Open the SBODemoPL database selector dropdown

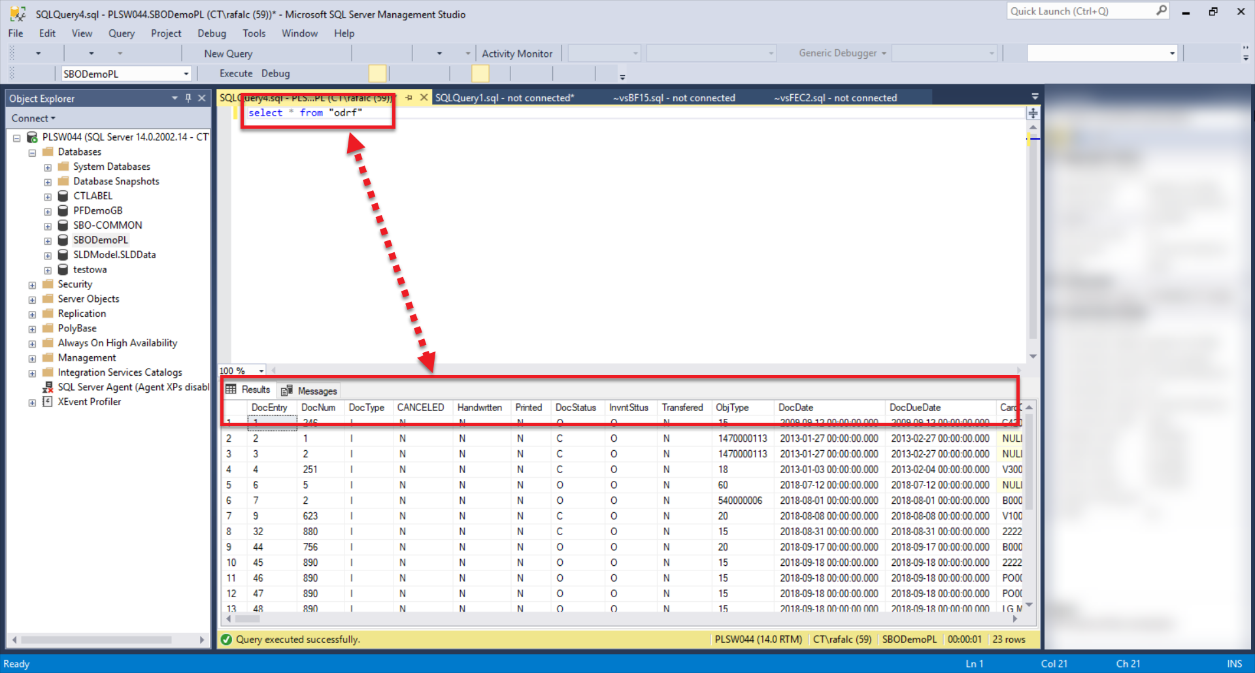185,73
